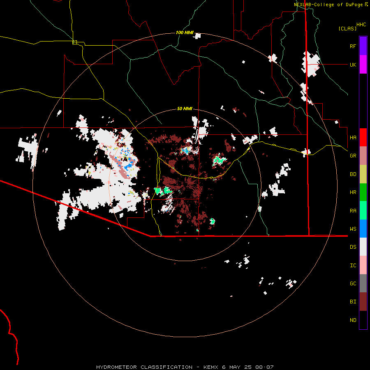This screenshot has width=370, height=370.
Task: Click the RA legend label
Action: pyautogui.click(x=353, y=211)
